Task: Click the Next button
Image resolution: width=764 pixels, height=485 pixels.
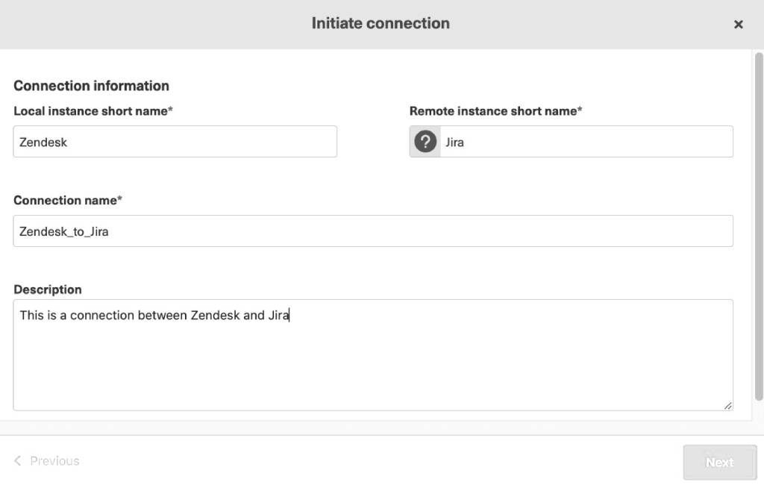Action: click(720, 462)
